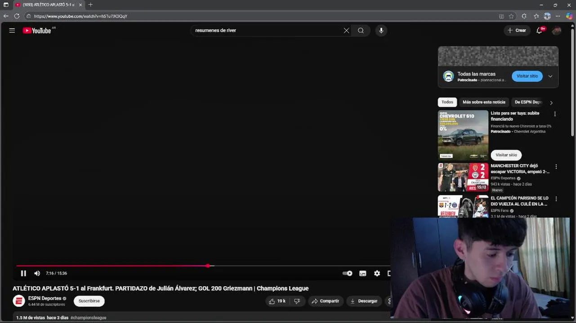This screenshot has height=323, width=576.
Task: Open the YouTube hamburger guide menu
Action: tap(12, 31)
